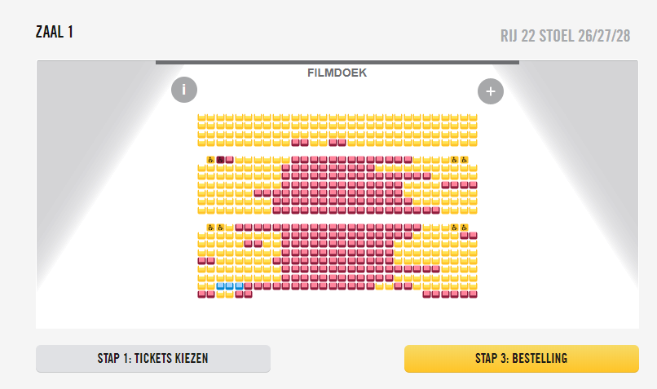Pick second-from-right wheelchair seat in middle section
This screenshot has height=389, width=657.
click(454, 160)
